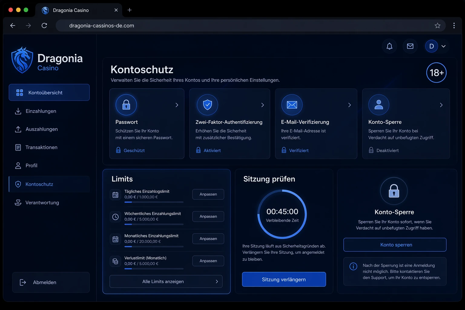Click the Sitzung verlängern button

(284, 279)
